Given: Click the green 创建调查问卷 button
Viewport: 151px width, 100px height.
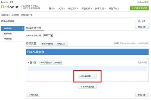Looking at the screenshot, I should [x=139, y=8].
